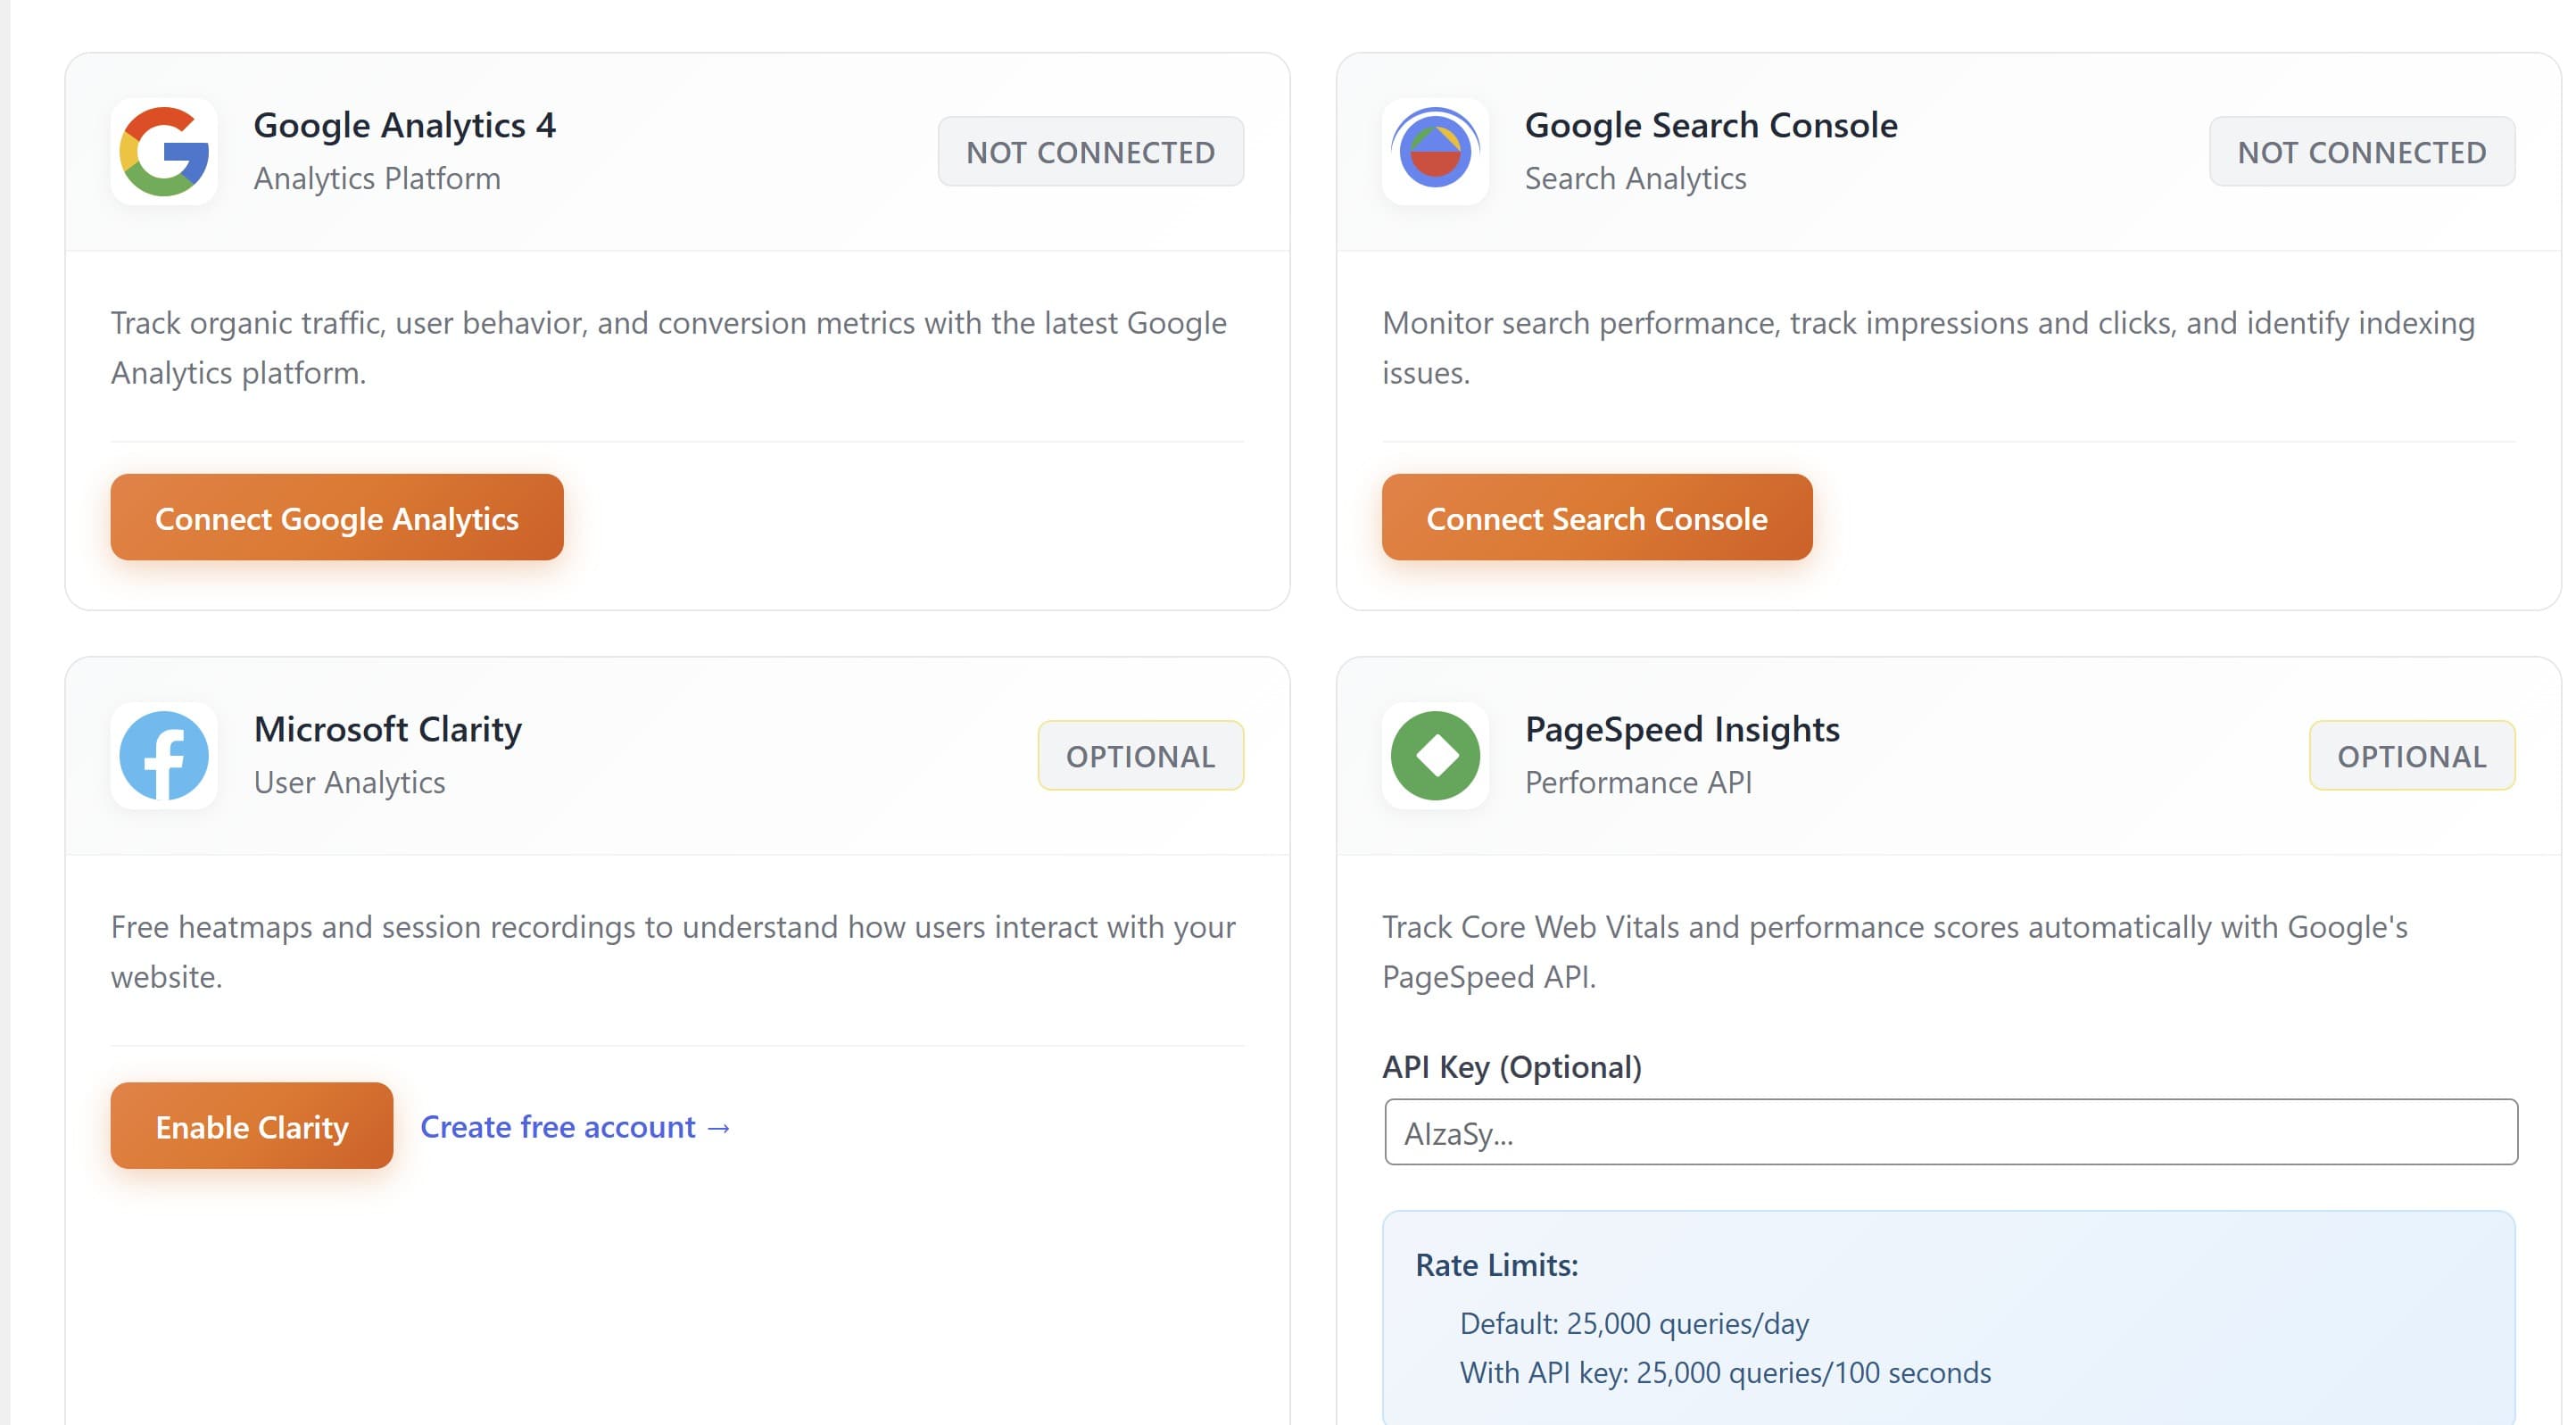Click the PageSpeed Insights heading

tap(1683, 729)
